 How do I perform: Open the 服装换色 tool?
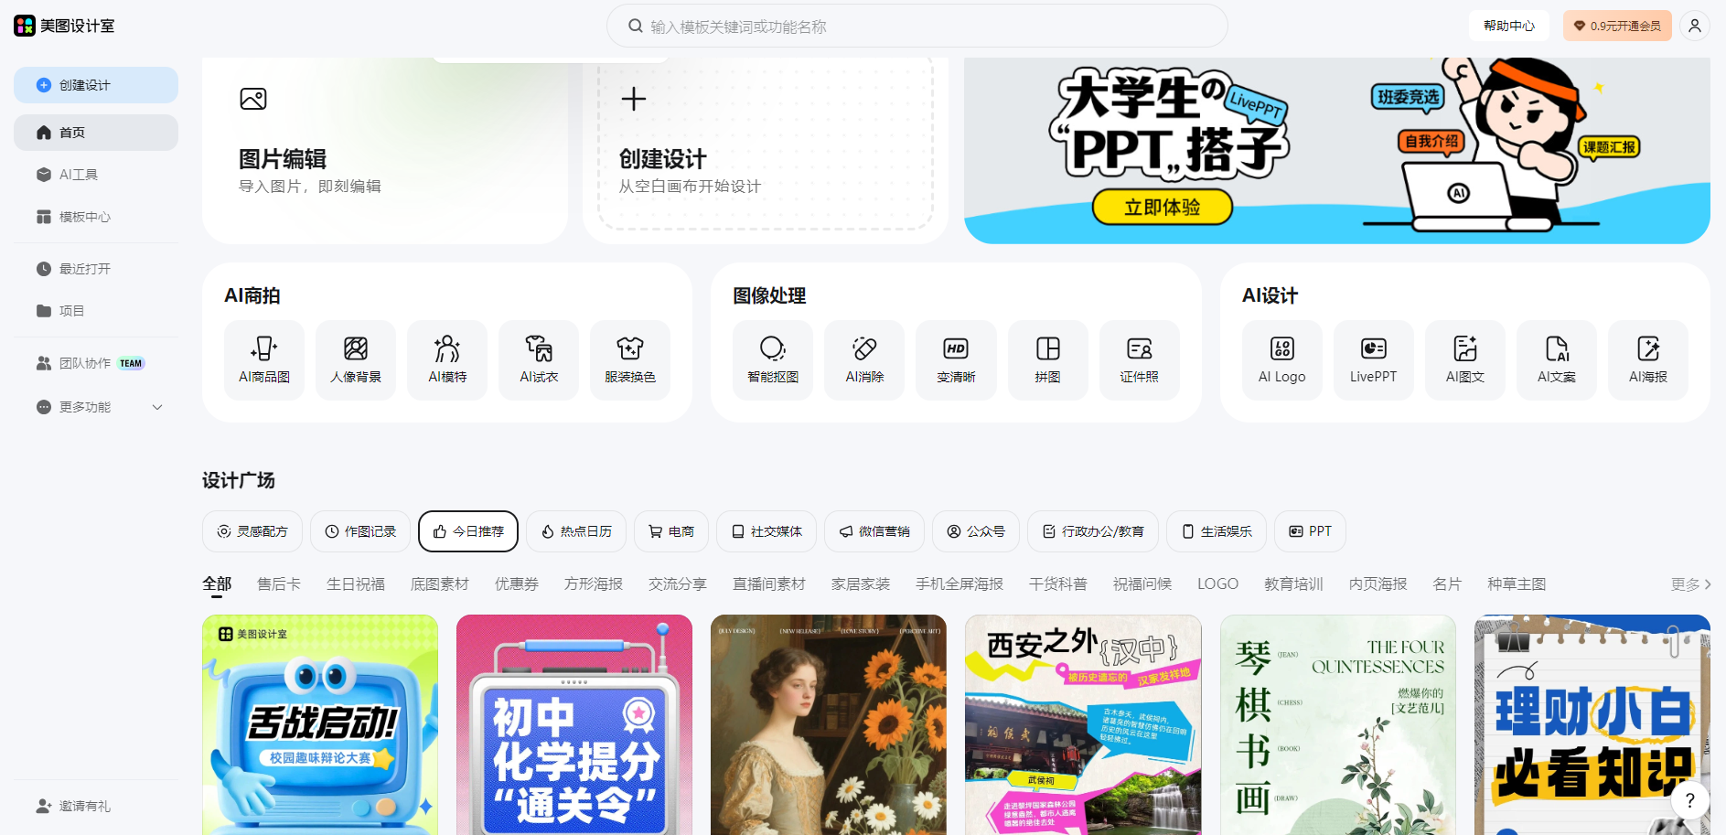pyautogui.click(x=629, y=359)
